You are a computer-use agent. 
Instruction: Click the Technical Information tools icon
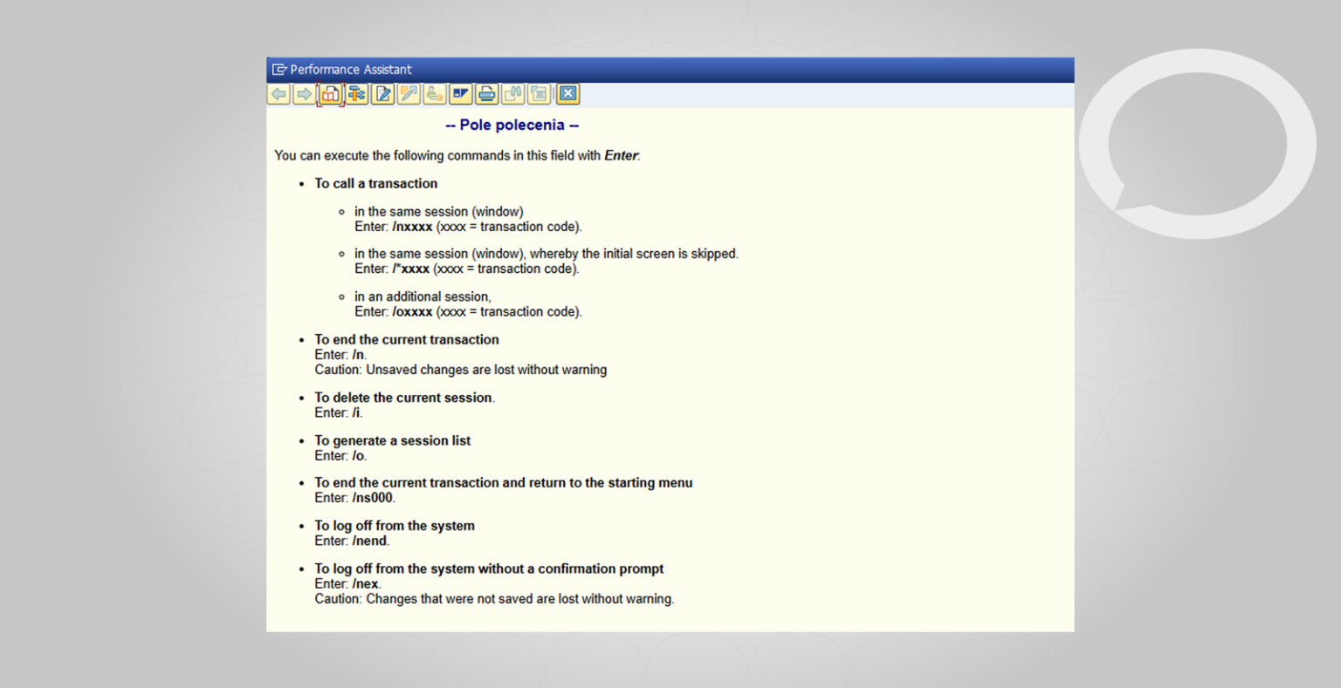point(356,94)
